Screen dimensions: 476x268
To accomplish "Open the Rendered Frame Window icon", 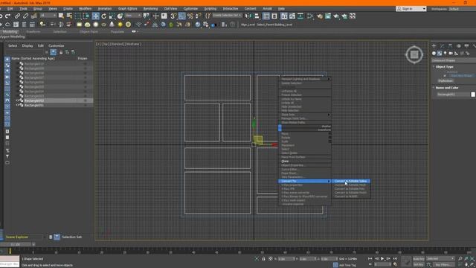I will click(328, 16).
